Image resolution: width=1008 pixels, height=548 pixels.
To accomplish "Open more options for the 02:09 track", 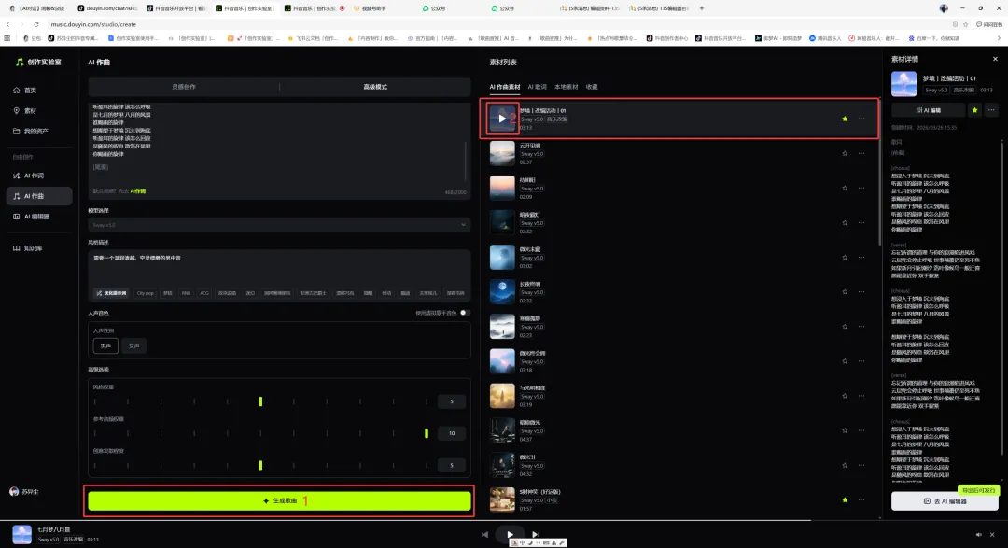I will click(x=861, y=188).
